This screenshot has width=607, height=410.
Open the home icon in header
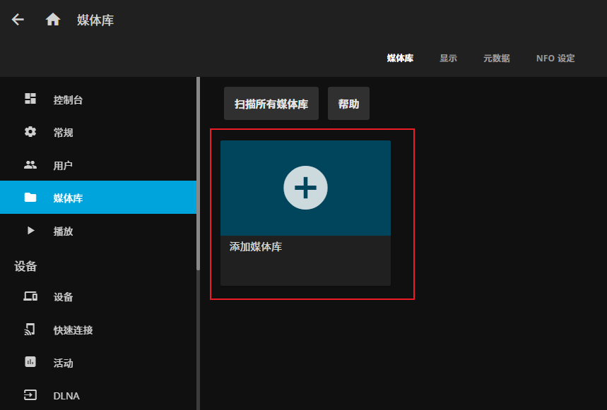[53, 19]
